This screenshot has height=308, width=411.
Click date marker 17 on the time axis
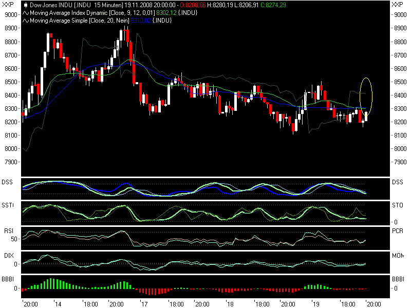[144, 304]
